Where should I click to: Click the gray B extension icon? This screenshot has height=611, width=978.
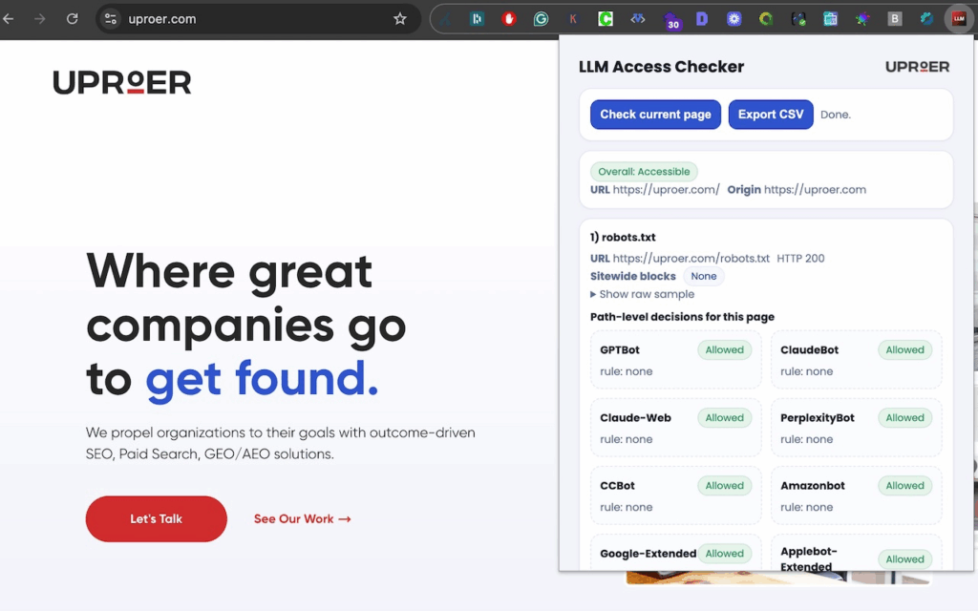pyautogui.click(x=894, y=19)
